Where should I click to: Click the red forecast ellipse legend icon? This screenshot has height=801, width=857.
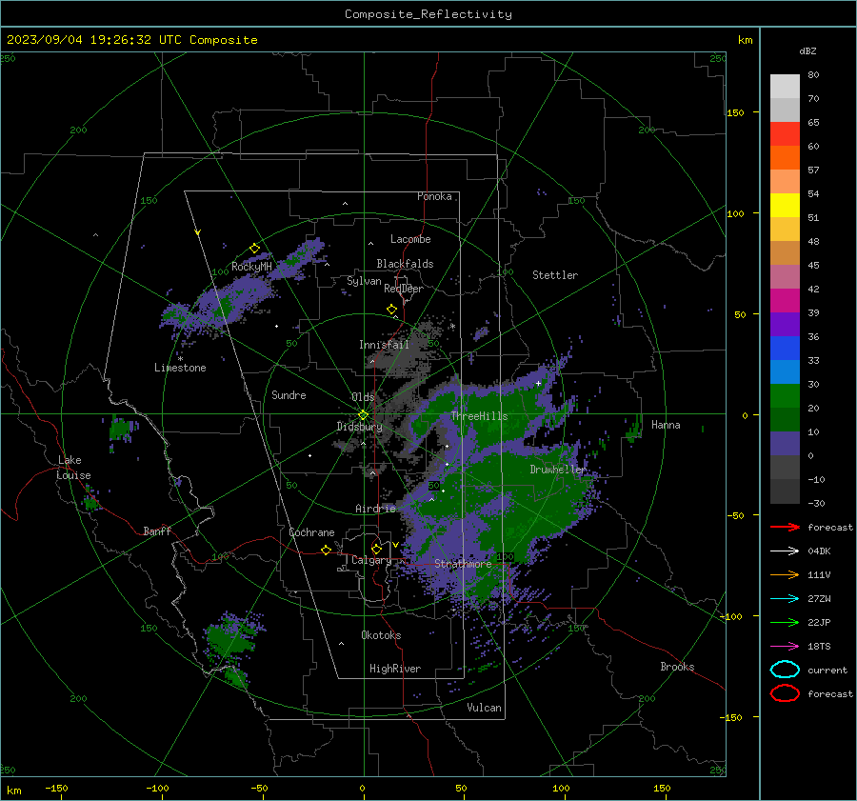tap(785, 693)
